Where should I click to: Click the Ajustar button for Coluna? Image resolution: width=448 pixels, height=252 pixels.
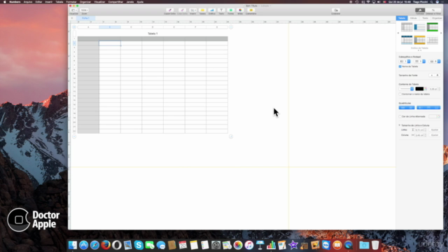tap(435, 135)
